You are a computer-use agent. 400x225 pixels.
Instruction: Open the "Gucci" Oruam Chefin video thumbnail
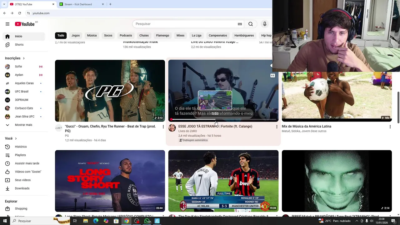[x=110, y=91]
